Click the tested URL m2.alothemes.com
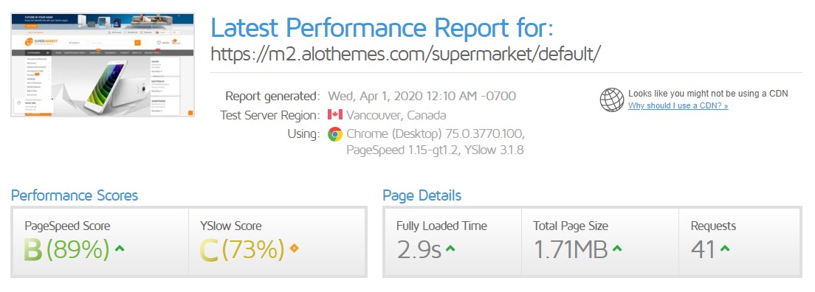Viewport: 815px width, 292px height. 405,53
